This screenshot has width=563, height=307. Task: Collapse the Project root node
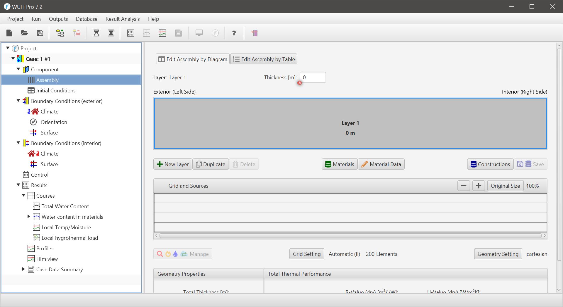(8, 48)
